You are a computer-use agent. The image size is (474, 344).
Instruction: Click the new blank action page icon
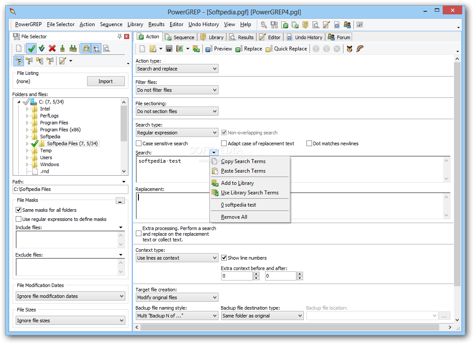(142, 49)
